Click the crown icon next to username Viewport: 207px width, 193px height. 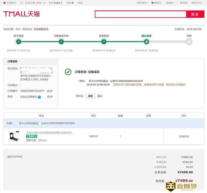click(44, 3)
